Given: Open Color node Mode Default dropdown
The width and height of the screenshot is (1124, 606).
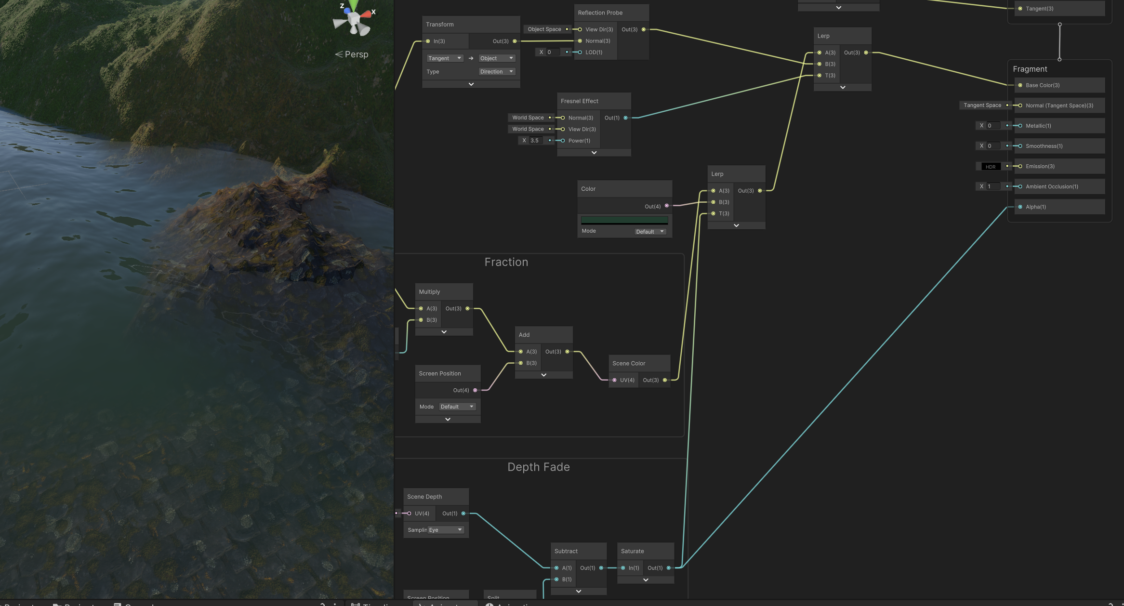Looking at the screenshot, I should coord(650,232).
